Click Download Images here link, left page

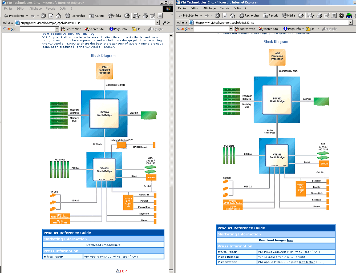(117, 245)
